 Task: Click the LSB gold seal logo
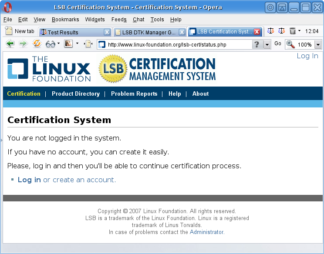(113, 69)
